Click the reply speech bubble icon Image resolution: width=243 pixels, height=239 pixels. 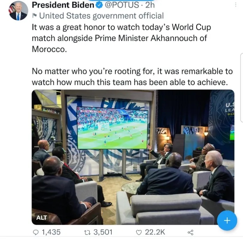35,232
